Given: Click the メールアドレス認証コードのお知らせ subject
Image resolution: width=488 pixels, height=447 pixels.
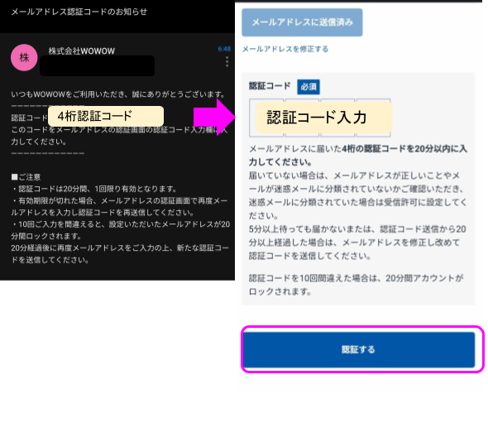Looking at the screenshot, I should tap(79, 12).
